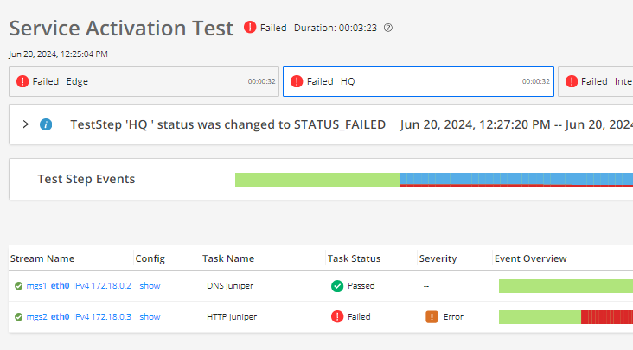Click the blue segment of Test Step Events

click(515, 177)
